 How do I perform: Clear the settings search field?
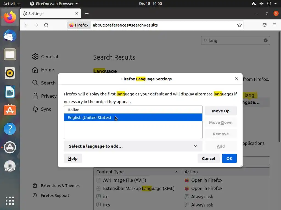(266, 40)
